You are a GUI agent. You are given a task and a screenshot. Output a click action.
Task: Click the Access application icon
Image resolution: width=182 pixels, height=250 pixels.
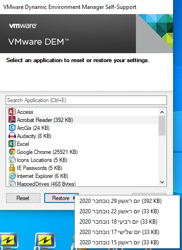[x=12, y=112]
